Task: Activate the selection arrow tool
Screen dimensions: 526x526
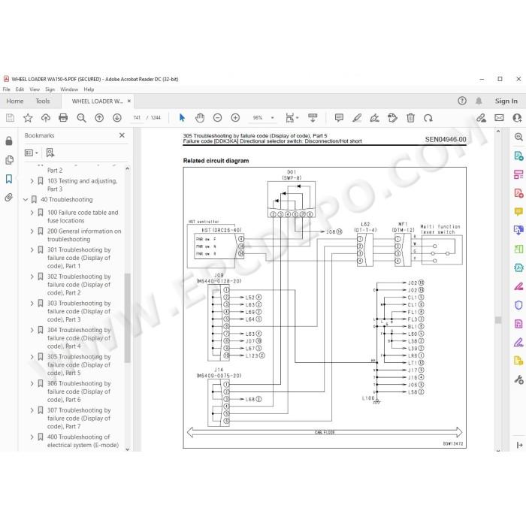Action: coord(182,118)
